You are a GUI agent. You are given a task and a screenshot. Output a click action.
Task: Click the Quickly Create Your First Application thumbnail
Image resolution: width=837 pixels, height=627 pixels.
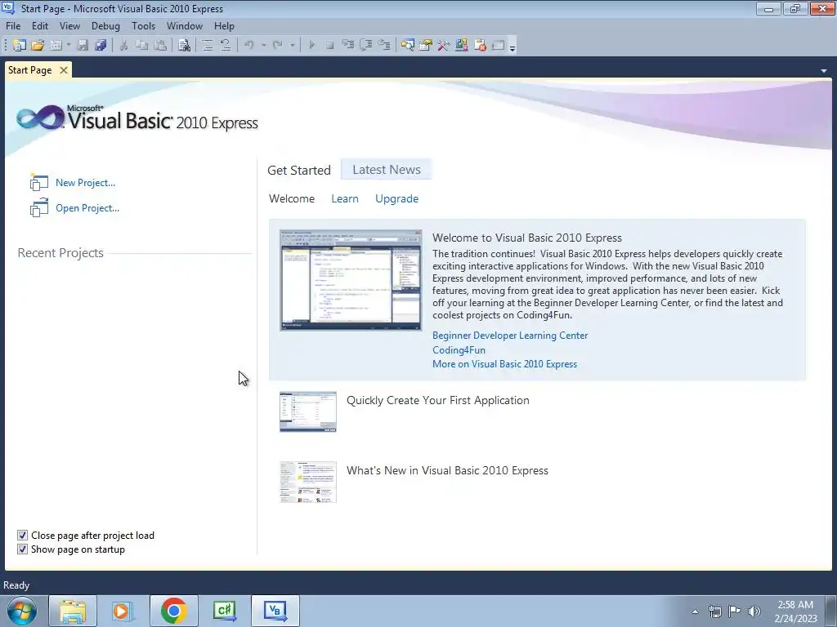pyautogui.click(x=308, y=411)
